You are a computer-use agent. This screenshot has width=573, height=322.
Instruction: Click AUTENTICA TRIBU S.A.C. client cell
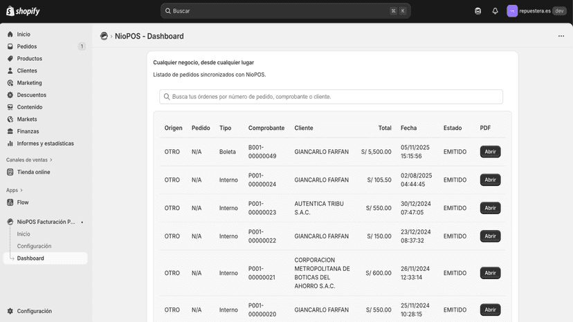coord(319,208)
